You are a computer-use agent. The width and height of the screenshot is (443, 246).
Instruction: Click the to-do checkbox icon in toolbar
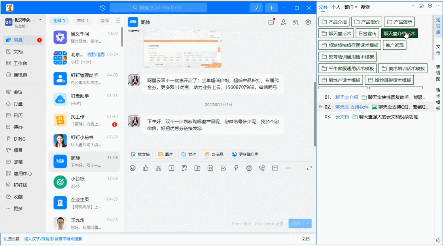223,168
